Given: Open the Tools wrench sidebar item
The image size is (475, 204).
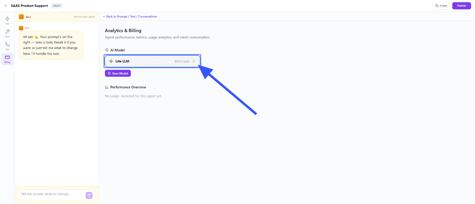Looking at the screenshot, I should point(7,33).
